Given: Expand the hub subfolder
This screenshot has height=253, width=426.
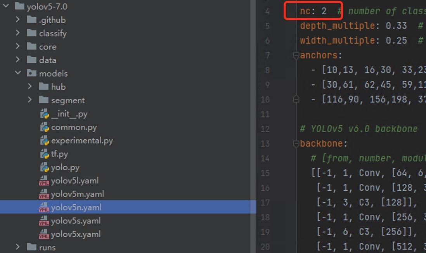Looking at the screenshot, I should coord(30,86).
